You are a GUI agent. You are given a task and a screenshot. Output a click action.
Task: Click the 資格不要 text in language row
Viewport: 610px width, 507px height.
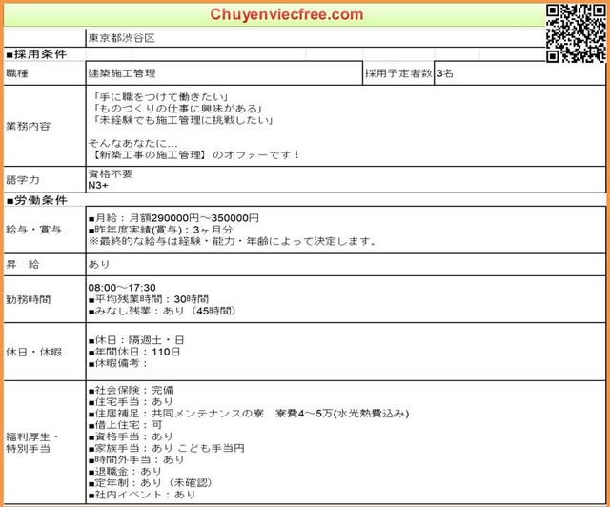click(x=111, y=174)
